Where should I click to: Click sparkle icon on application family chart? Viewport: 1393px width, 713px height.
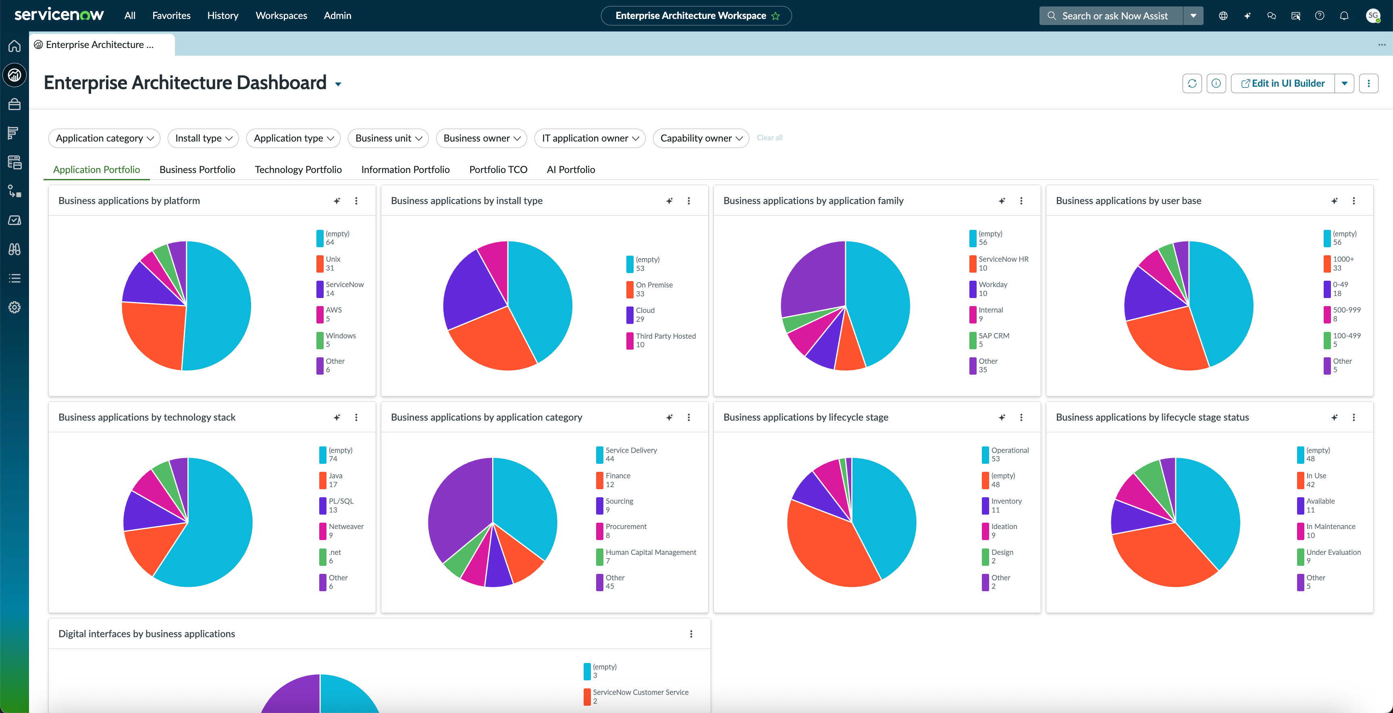(x=1002, y=201)
